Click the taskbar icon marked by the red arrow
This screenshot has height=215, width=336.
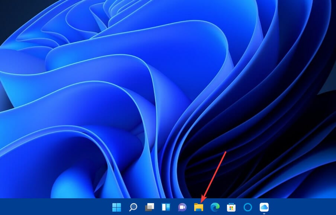click(198, 207)
